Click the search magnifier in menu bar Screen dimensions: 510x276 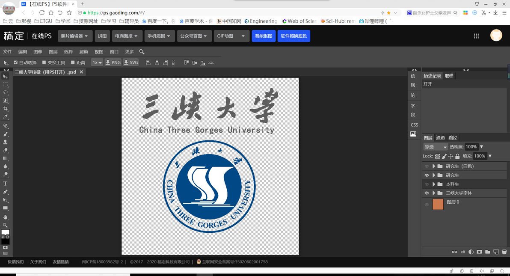pyautogui.click(x=142, y=52)
